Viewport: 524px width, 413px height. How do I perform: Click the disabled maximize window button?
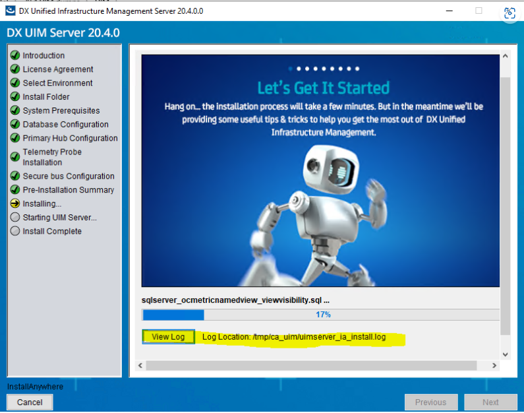coord(479,11)
